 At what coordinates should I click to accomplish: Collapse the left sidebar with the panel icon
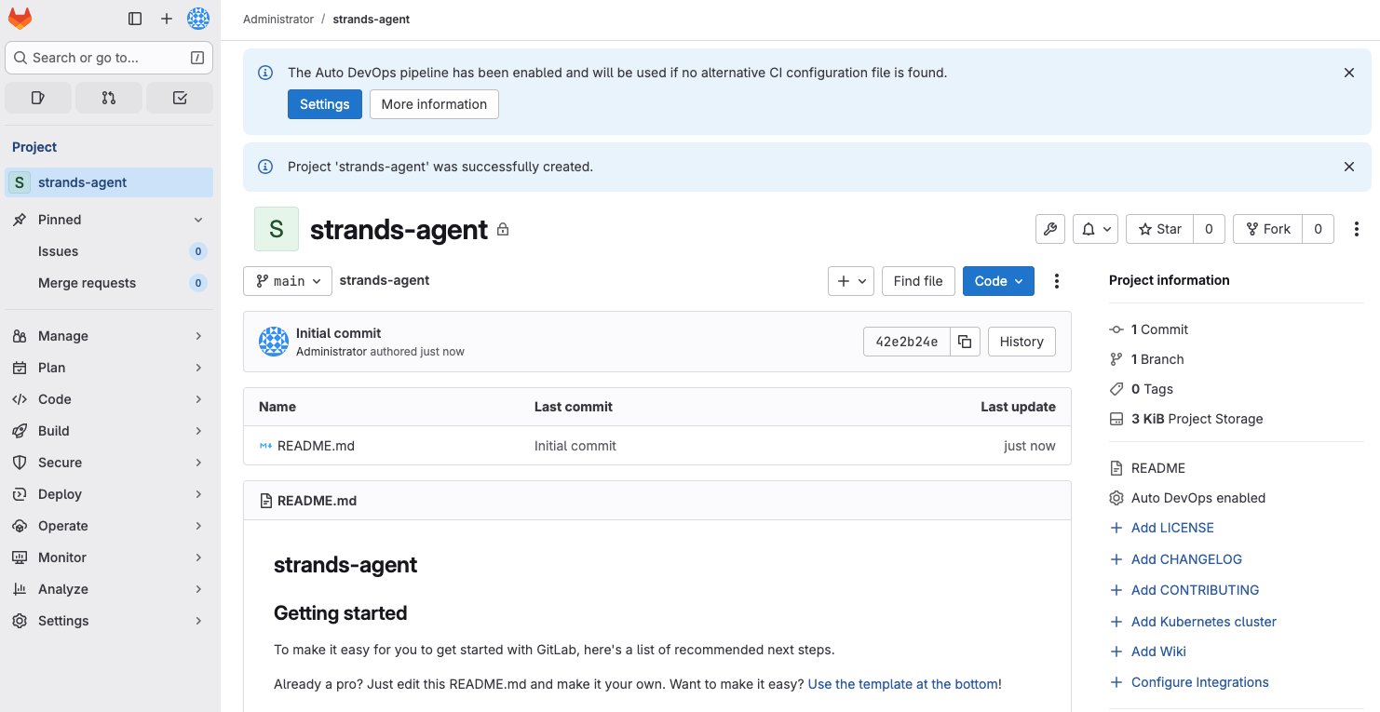tap(135, 18)
